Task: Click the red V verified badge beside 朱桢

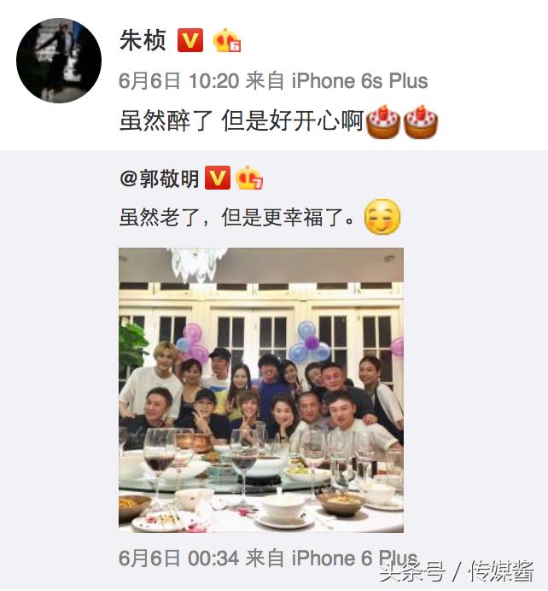Action: [190, 40]
